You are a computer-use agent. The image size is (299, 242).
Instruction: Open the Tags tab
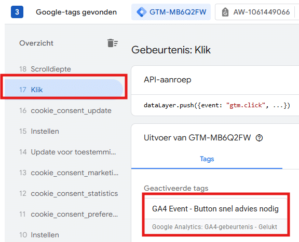pos(207,159)
